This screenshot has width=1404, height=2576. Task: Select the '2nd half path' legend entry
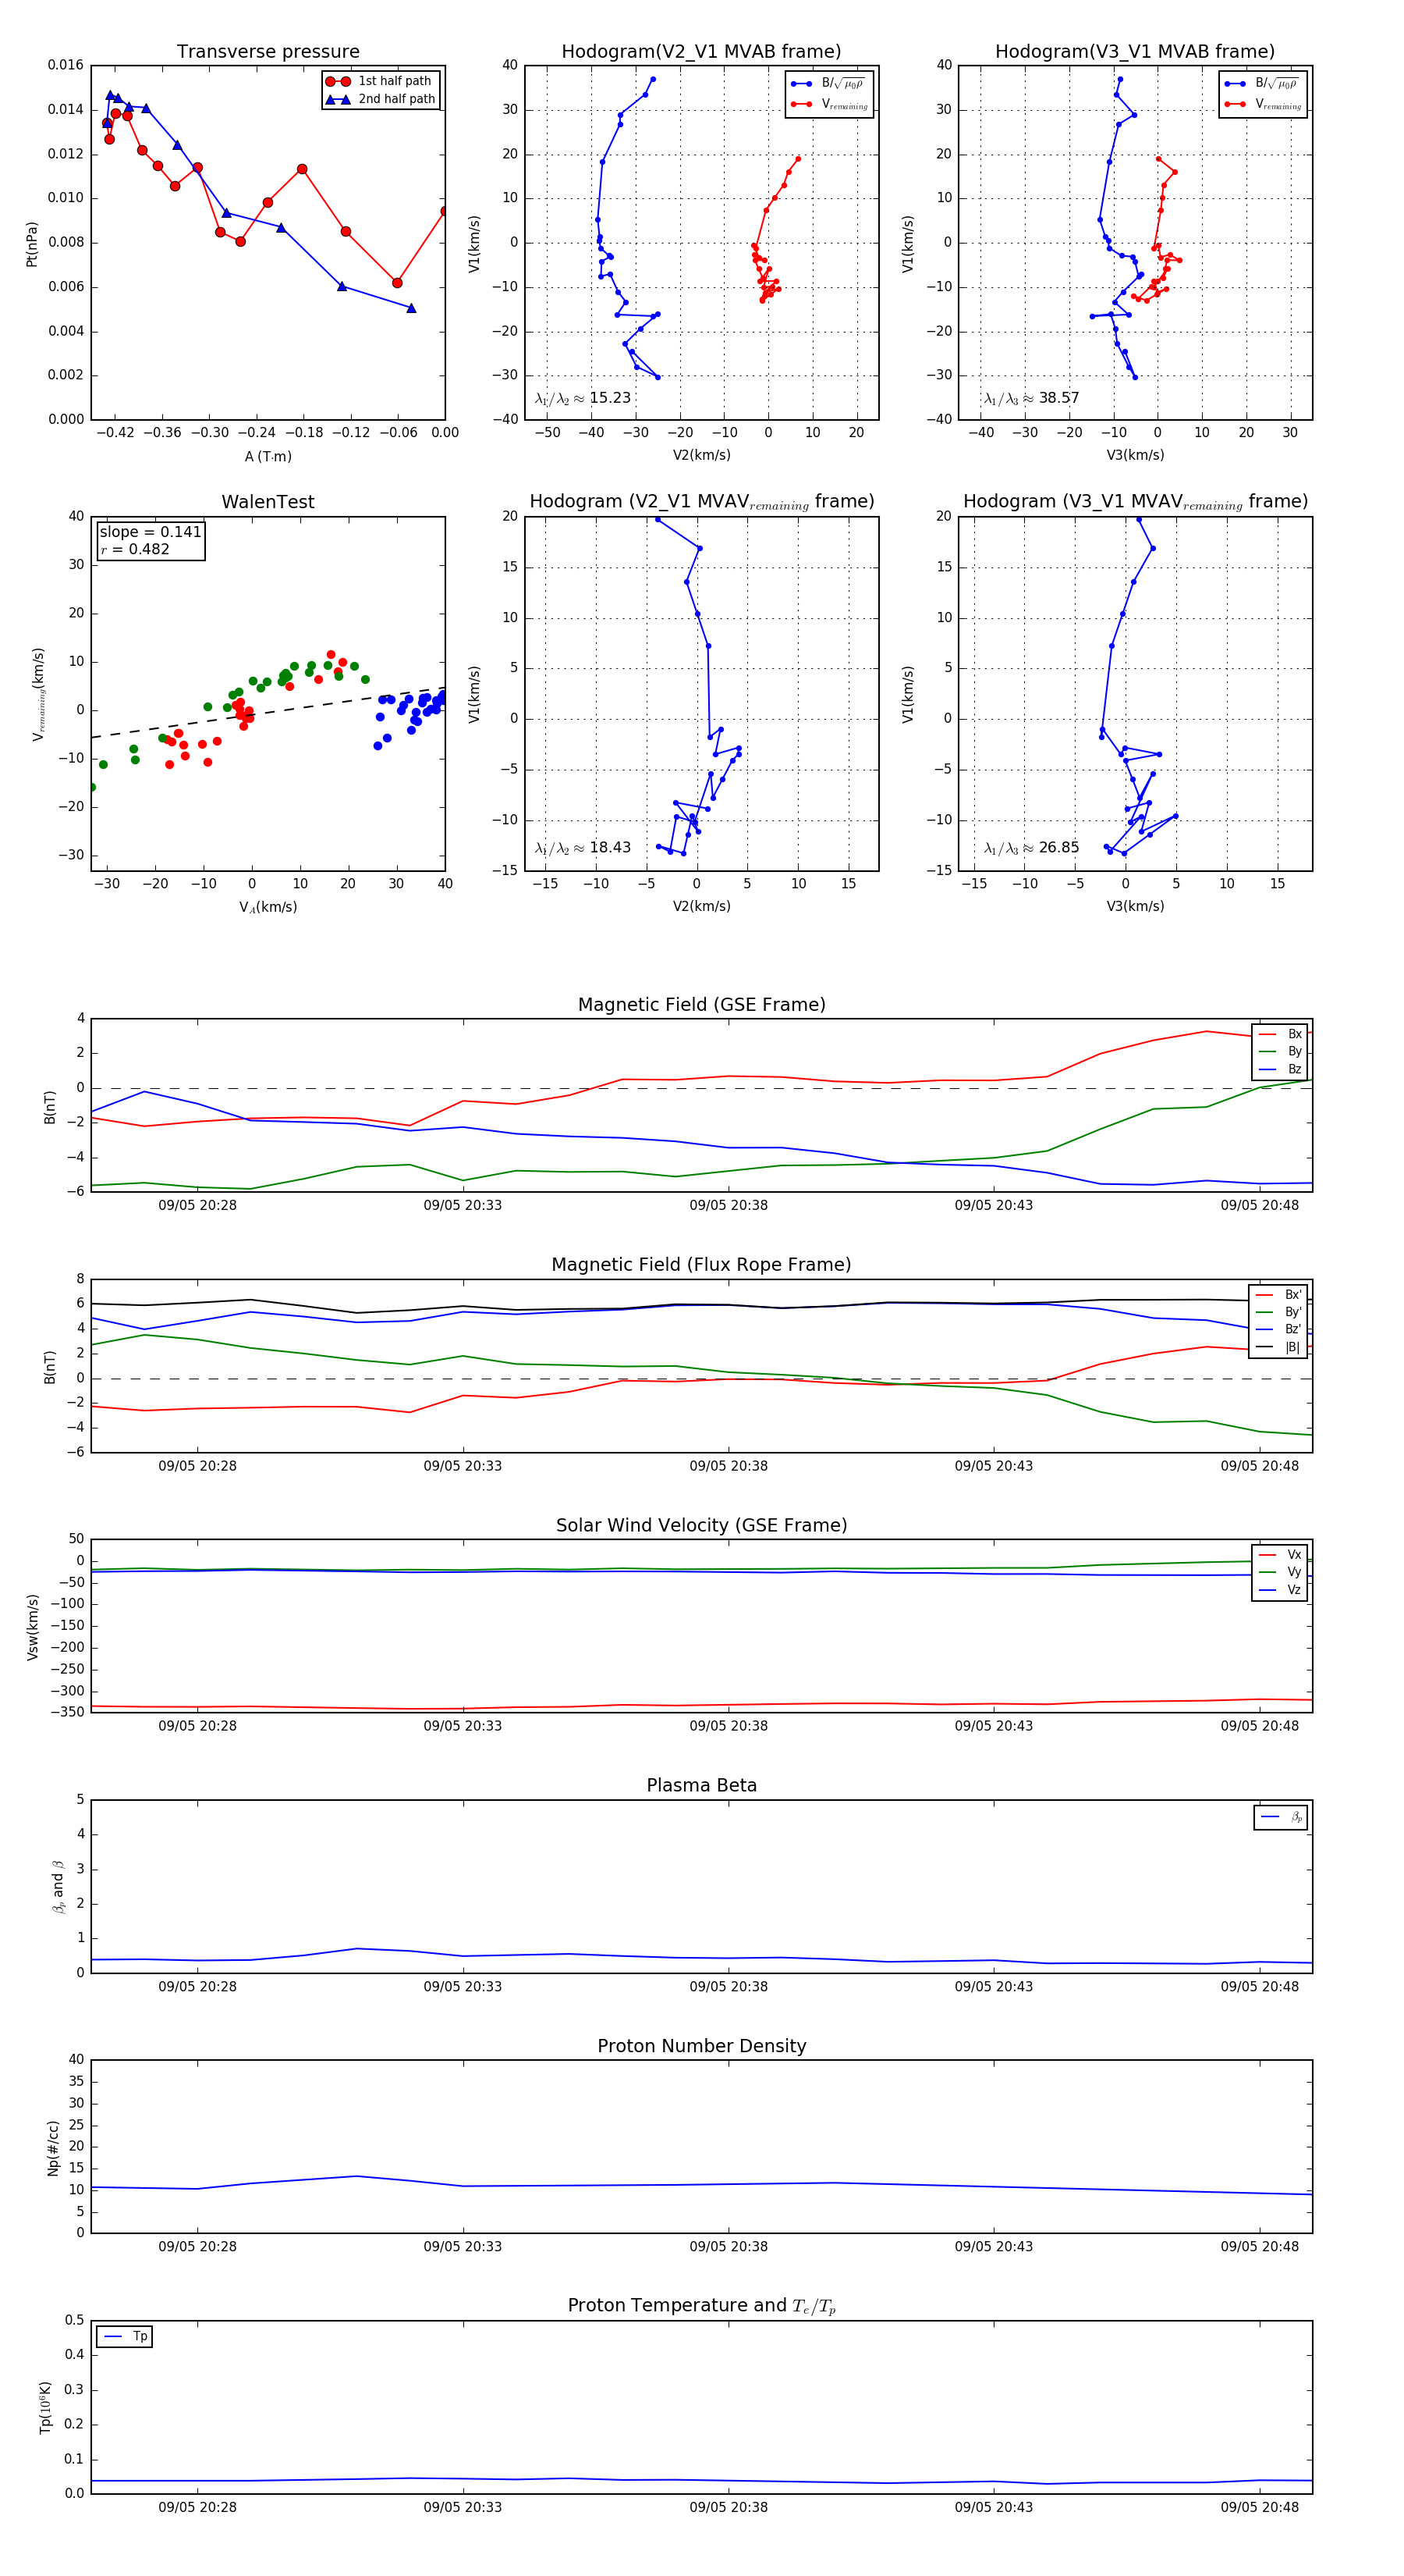point(381,99)
